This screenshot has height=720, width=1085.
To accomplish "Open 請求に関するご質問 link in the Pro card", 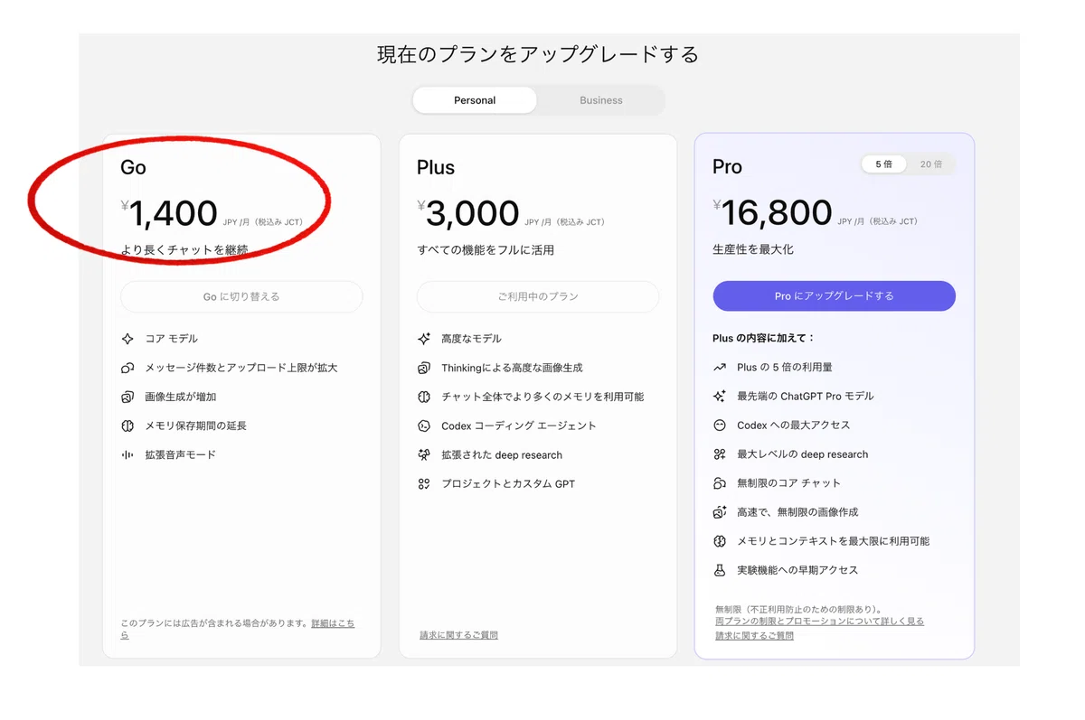I will pyautogui.click(x=754, y=636).
